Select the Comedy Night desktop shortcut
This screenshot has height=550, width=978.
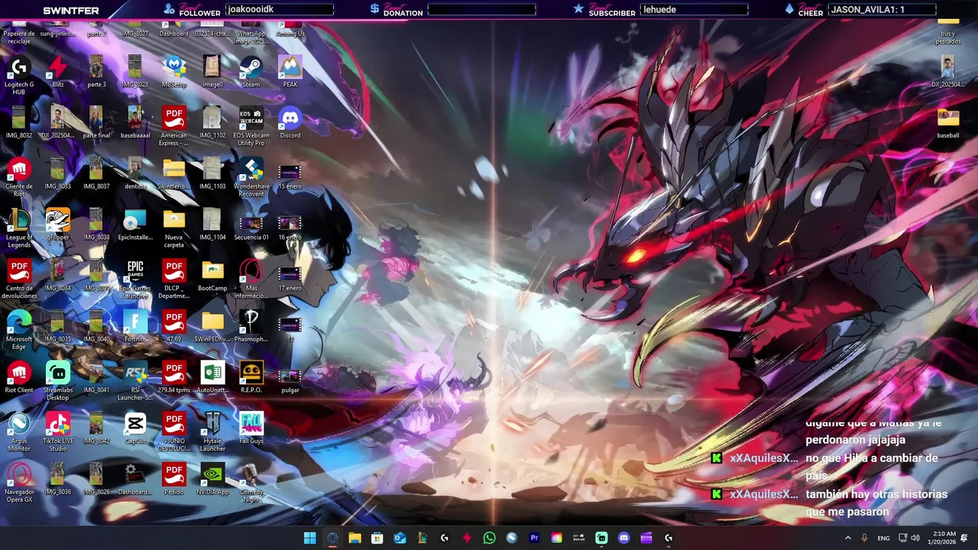point(251,483)
